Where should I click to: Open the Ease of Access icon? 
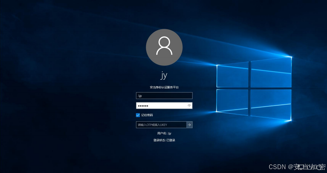coord(309,167)
